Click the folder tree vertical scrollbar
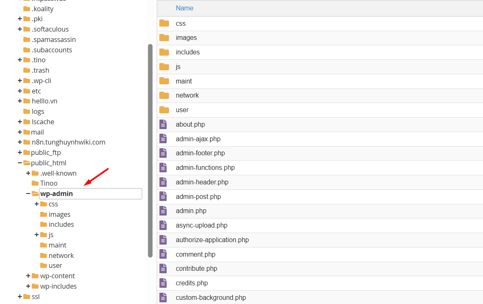 point(150,150)
